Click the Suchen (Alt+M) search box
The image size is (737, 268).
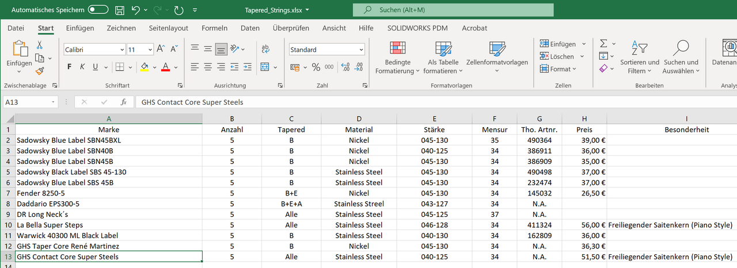[453, 10]
